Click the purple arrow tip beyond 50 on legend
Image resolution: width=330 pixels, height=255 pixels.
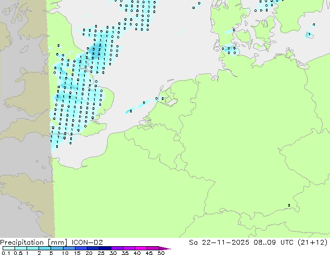(165, 248)
